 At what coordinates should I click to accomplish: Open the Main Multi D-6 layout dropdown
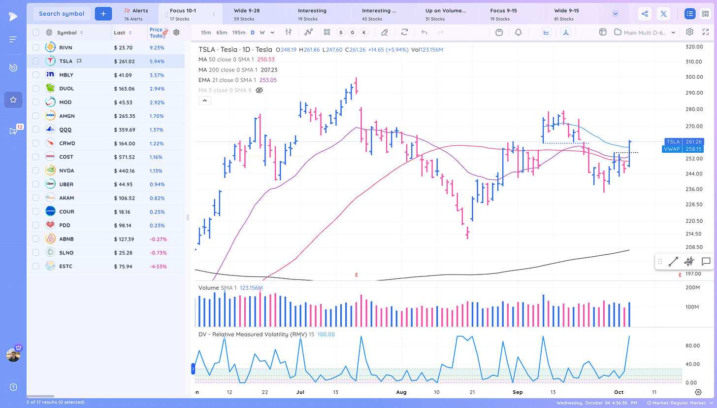point(646,32)
